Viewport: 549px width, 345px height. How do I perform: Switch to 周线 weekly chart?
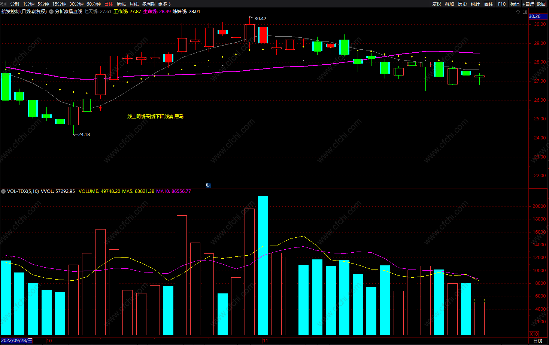coord(121,4)
